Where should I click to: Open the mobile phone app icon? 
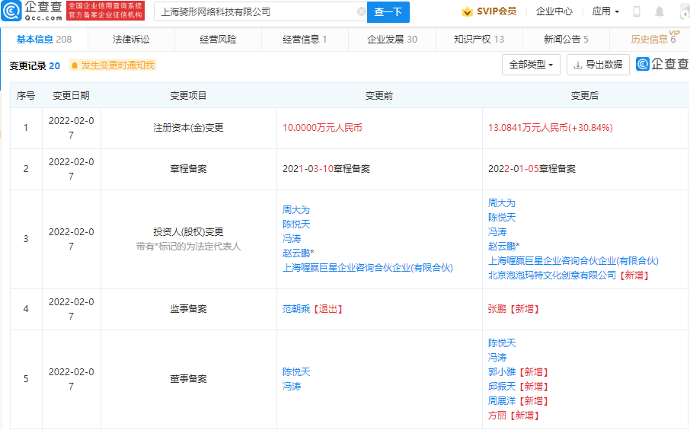(637, 11)
